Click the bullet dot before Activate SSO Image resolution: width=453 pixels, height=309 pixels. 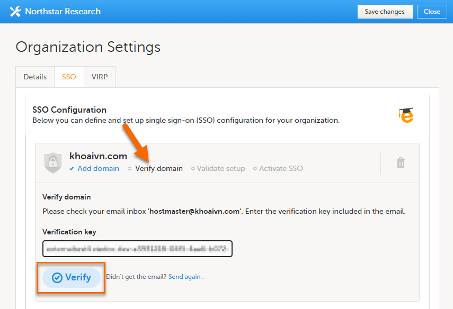[255, 169]
